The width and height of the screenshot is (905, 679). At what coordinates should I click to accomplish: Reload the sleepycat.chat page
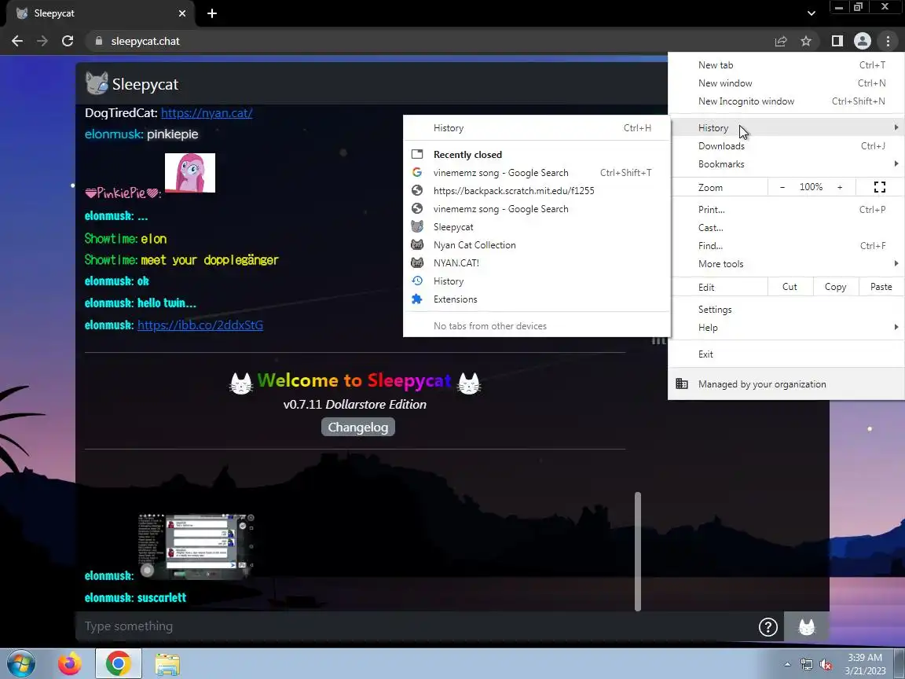point(68,41)
